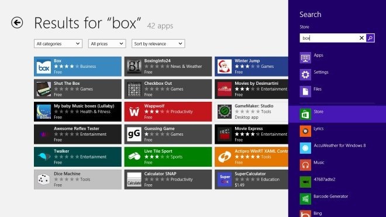Open the Wappwolf W icon
Screen dimensions: 386x217
[x=134, y=112]
